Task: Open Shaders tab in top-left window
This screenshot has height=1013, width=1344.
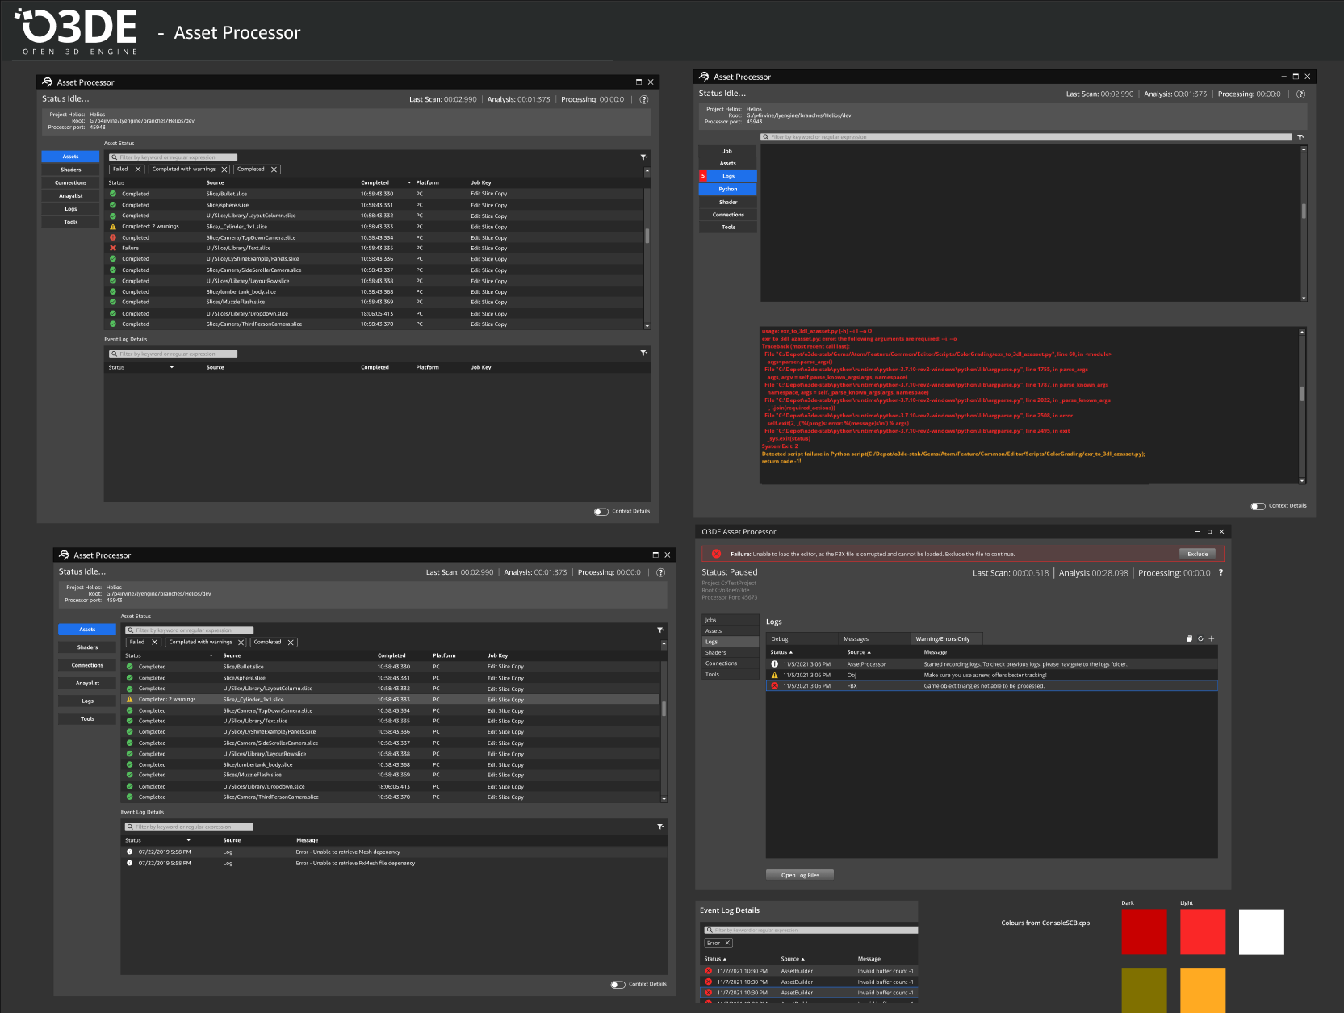Action: point(71,170)
